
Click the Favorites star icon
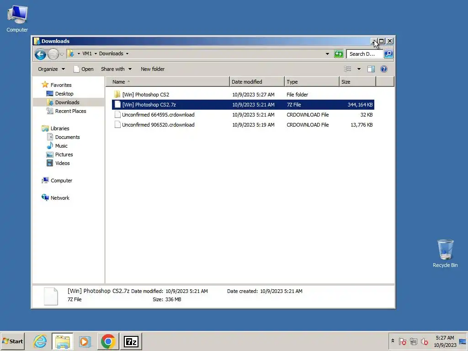45,85
